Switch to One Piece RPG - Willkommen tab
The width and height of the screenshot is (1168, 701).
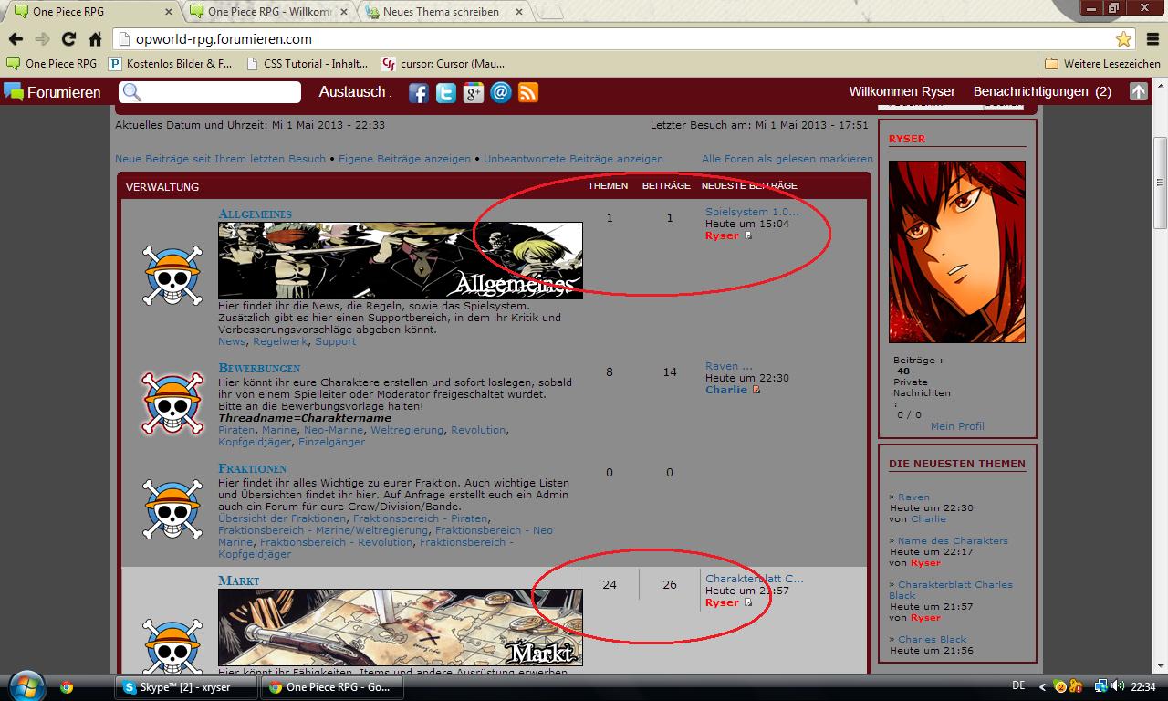(269, 12)
